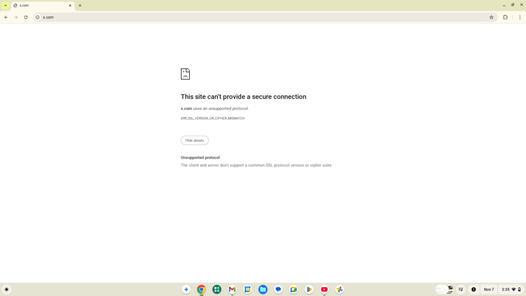This screenshot has width=526, height=296.
Task: Open the Files app on the shelf
Action: coord(263,289)
